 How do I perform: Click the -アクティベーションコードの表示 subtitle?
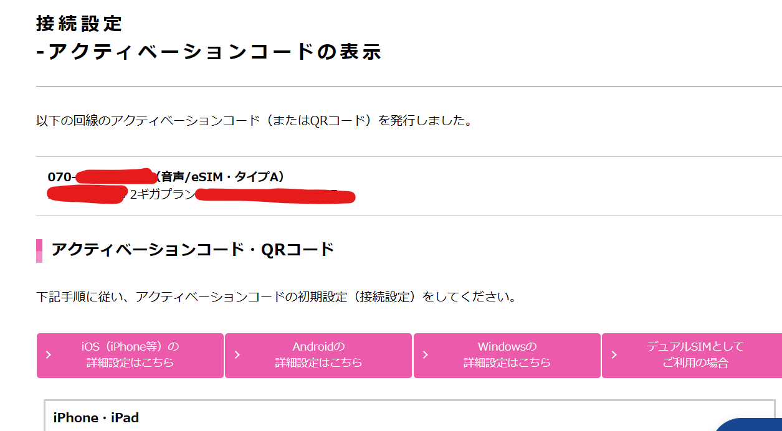pos(209,52)
